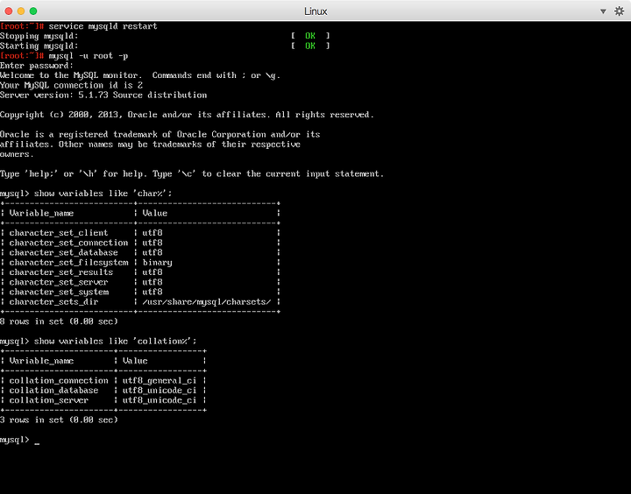Click the 'show variables like collation%' command
Viewport: 631px width, 494px height.
click(x=116, y=341)
